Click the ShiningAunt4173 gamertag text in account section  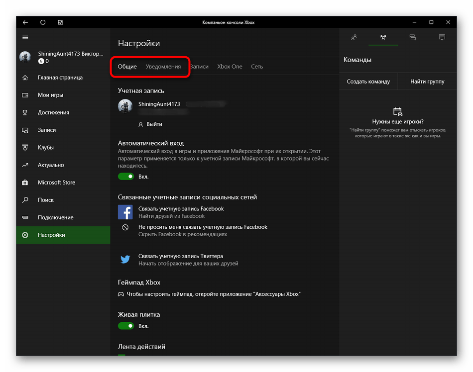click(x=159, y=104)
